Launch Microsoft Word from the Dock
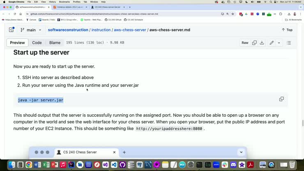Image resolution: width=304 pixels, height=171 pixels. (37, 165)
